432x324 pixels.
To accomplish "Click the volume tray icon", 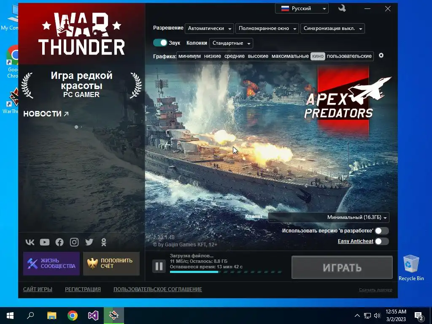I will [377, 316].
